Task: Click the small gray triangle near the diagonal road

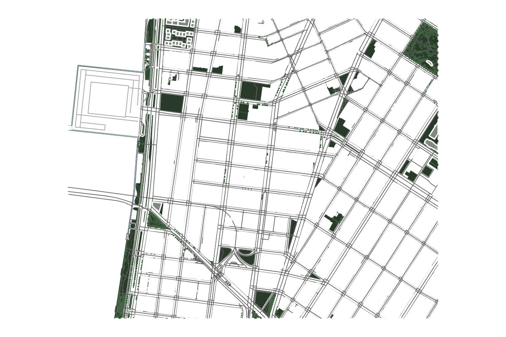Action: [157, 206]
